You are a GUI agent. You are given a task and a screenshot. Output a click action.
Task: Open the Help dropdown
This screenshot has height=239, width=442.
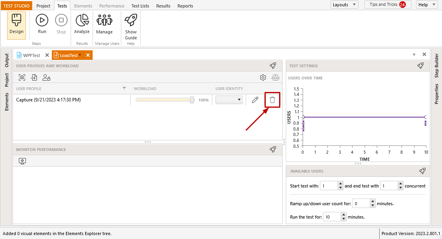[x=427, y=4]
